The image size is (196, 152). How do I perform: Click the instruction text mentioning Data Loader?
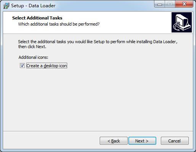pos(98,42)
